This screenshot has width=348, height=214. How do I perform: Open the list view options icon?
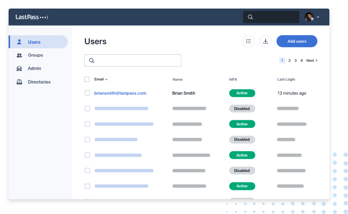click(x=248, y=41)
